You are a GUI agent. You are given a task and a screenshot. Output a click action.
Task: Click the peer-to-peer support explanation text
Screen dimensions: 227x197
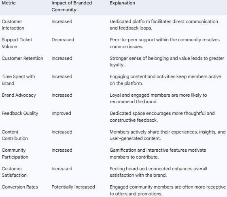point(165,43)
